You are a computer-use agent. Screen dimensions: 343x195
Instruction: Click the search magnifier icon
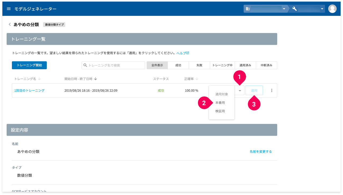tap(85, 65)
